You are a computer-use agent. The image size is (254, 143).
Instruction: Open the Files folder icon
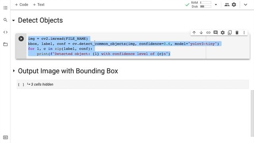[x=5, y=44]
